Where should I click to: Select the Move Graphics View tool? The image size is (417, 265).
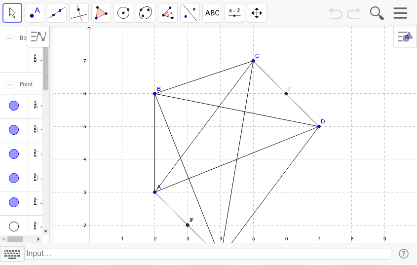point(257,13)
